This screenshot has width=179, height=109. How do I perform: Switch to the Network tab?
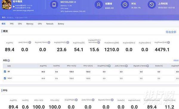50,24
